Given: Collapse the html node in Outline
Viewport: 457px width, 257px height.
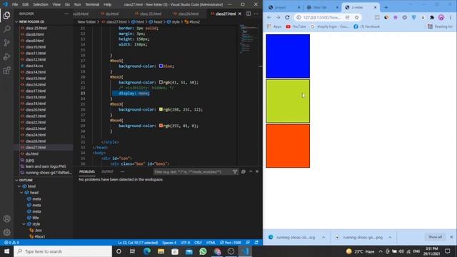Looking at the screenshot, I should (19, 186).
